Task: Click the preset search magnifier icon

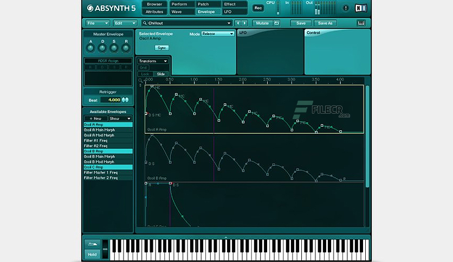Action: [145, 23]
